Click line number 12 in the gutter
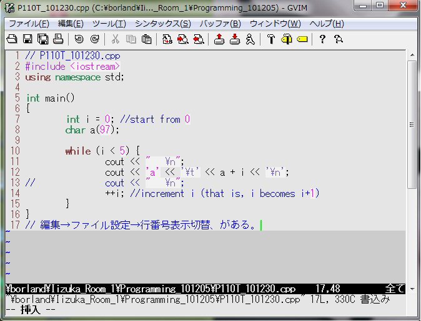The image size is (421, 321). [x=15, y=172]
